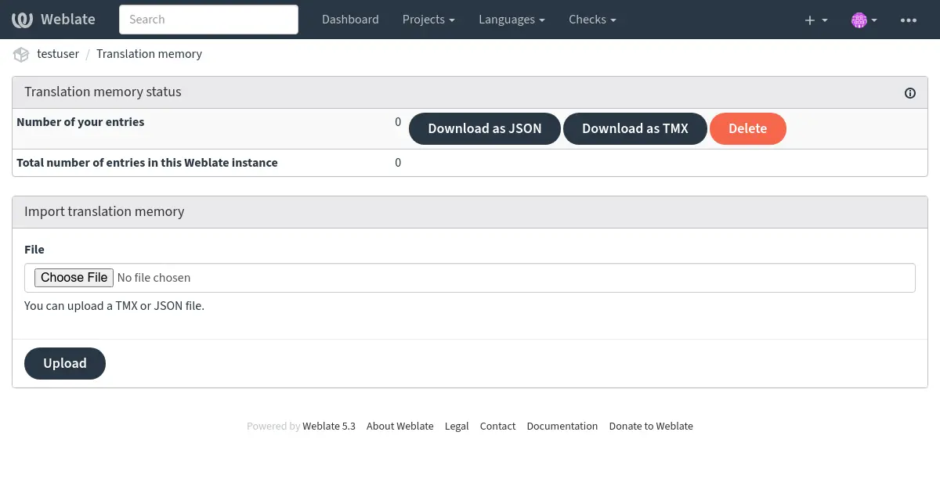Click the 'No file chosen' text
Image resolution: width=940 pixels, height=486 pixels.
click(154, 278)
